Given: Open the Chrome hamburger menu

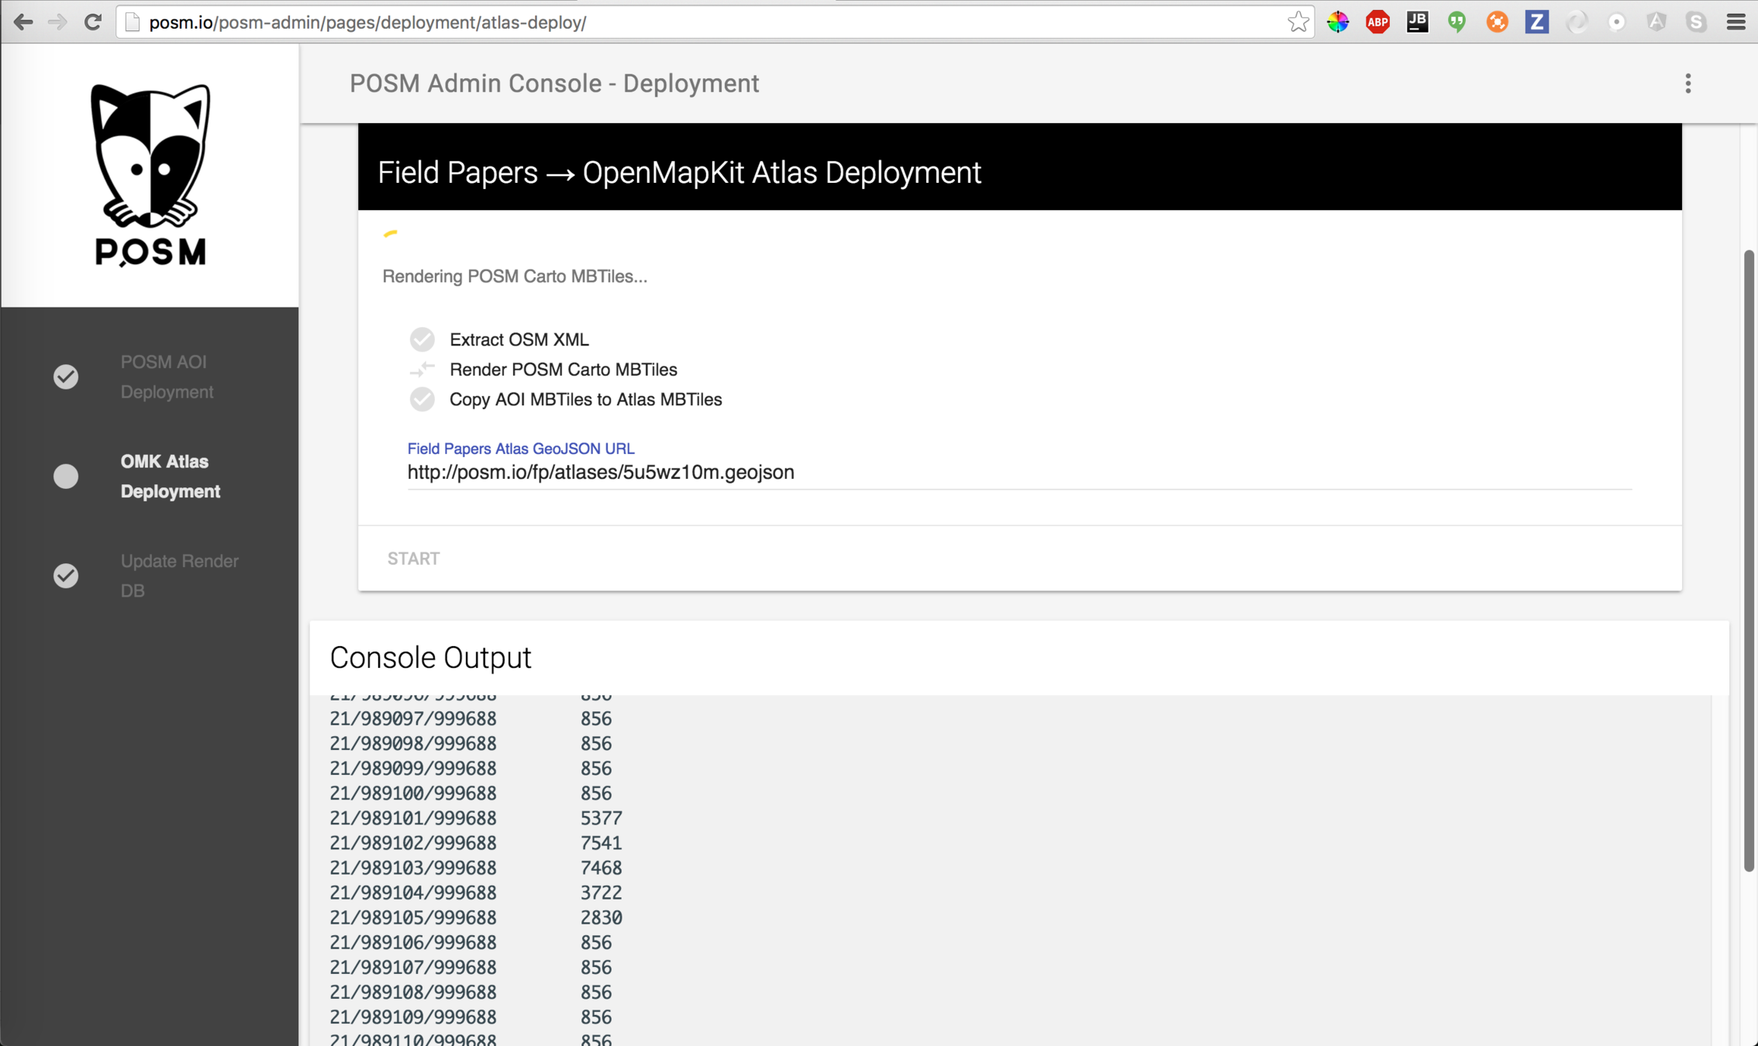Looking at the screenshot, I should click(x=1736, y=22).
